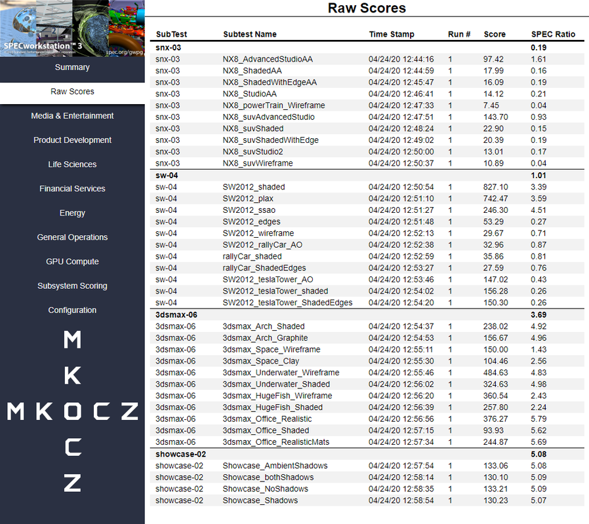Click NX8_suvWireframe subtest name
This screenshot has width=589, height=524.
pos(258,164)
